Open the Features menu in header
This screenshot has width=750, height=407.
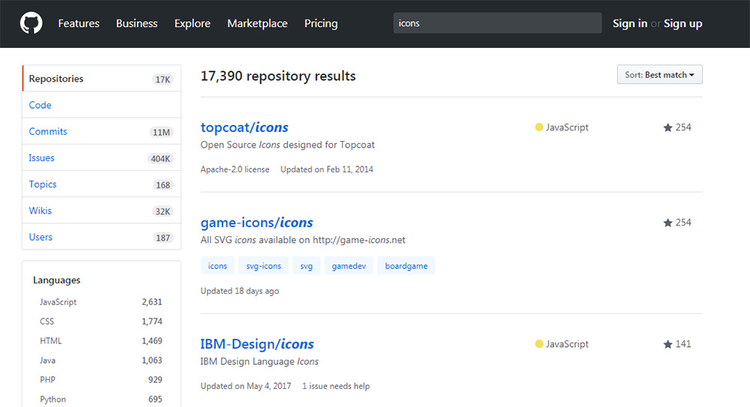click(79, 23)
